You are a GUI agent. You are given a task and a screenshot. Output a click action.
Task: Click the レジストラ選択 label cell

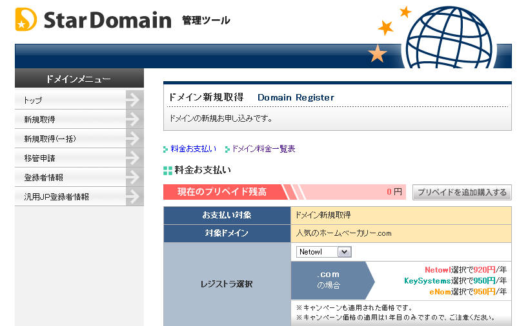click(227, 284)
